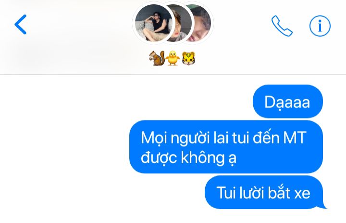Viewport: 346px width, 223px height.
Task: Select the "Mọi người lai tui" message bubble
Action: [x=226, y=147]
